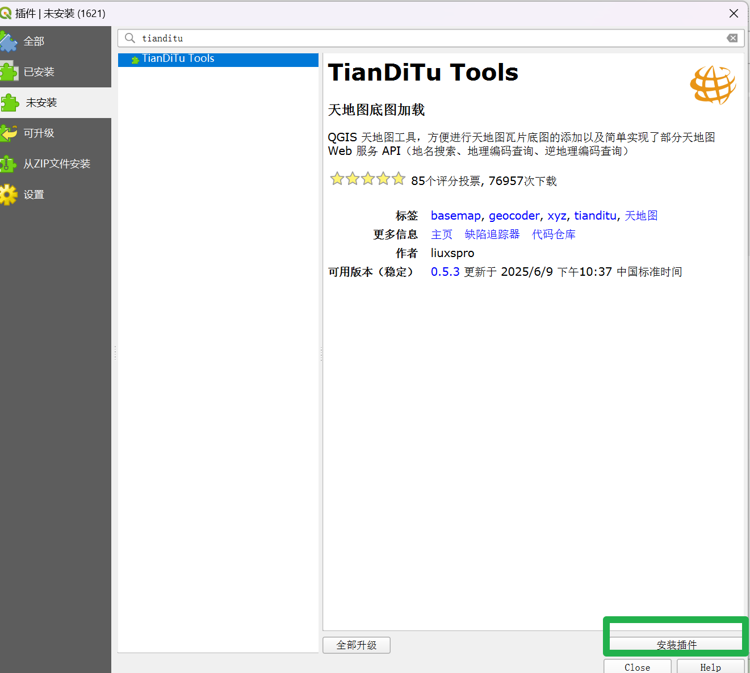Choose 从ZIP文件安装 (Install from ZIP) tab
The height and width of the screenshot is (673, 750).
(56, 164)
